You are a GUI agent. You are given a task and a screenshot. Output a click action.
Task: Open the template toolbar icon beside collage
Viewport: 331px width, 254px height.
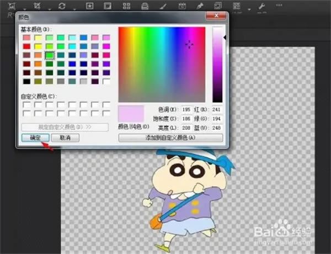tap(145, 6)
